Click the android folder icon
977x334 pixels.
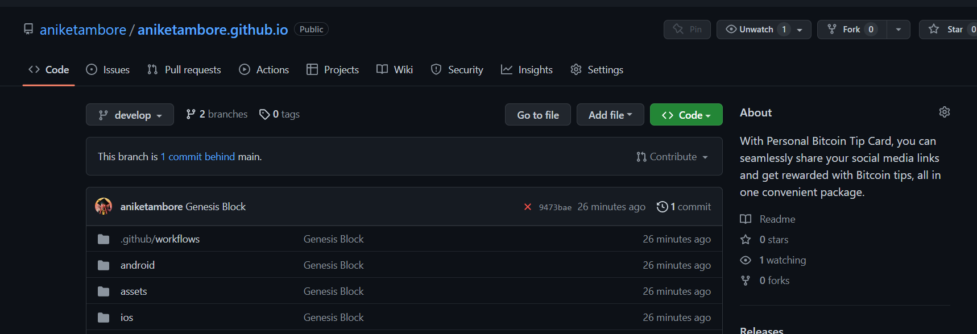click(x=104, y=265)
